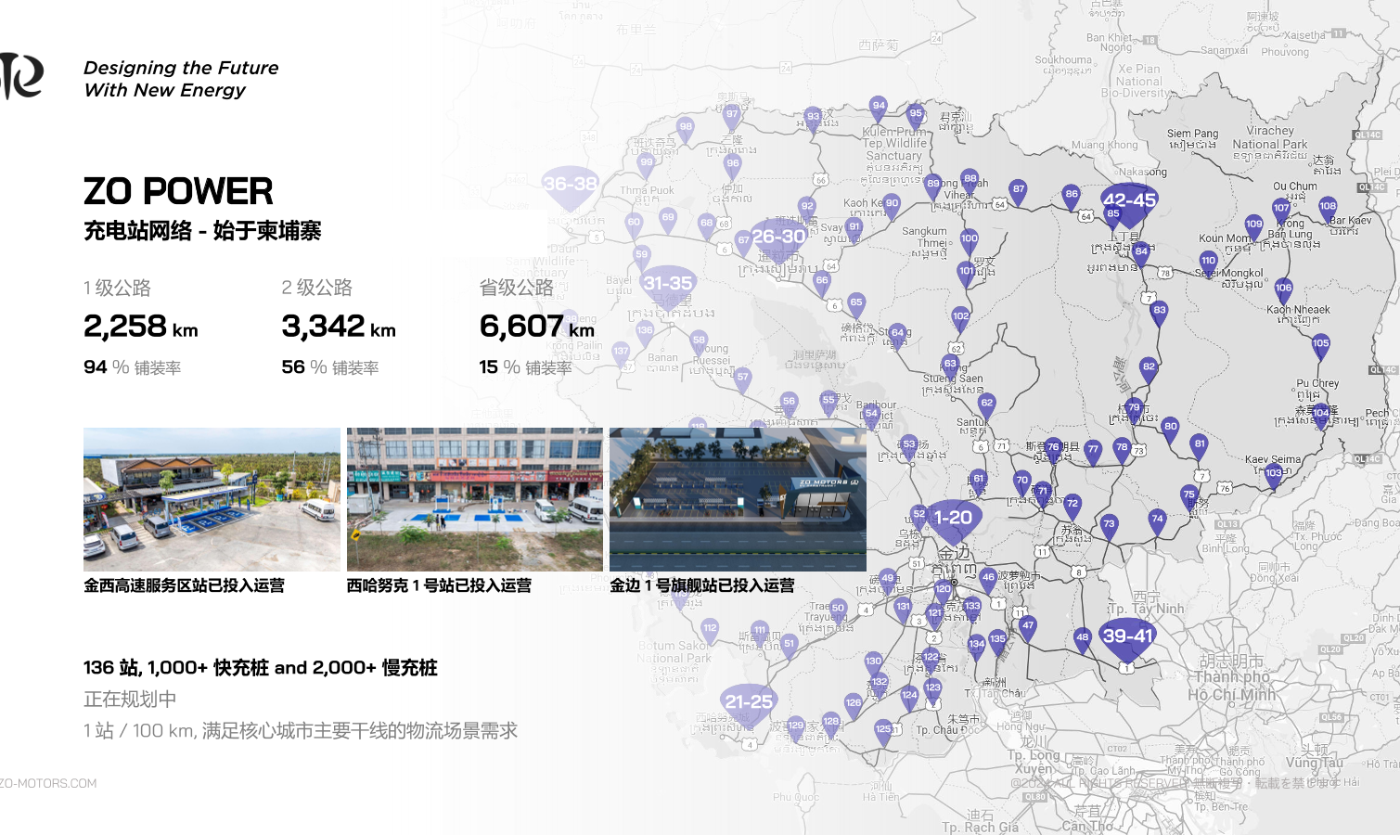Click station pin 105

[x=1321, y=347]
